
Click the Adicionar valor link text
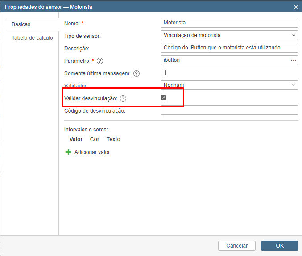[92, 152]
